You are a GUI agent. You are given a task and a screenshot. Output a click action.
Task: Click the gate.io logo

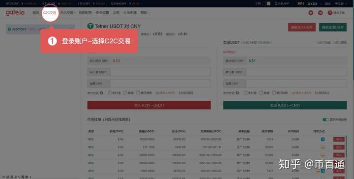(15, 12)
